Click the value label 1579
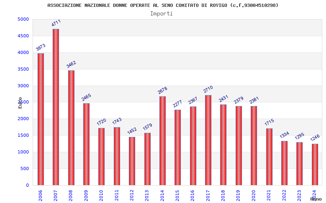Viewport: 326px width, 203px height. tap(148, 127)
